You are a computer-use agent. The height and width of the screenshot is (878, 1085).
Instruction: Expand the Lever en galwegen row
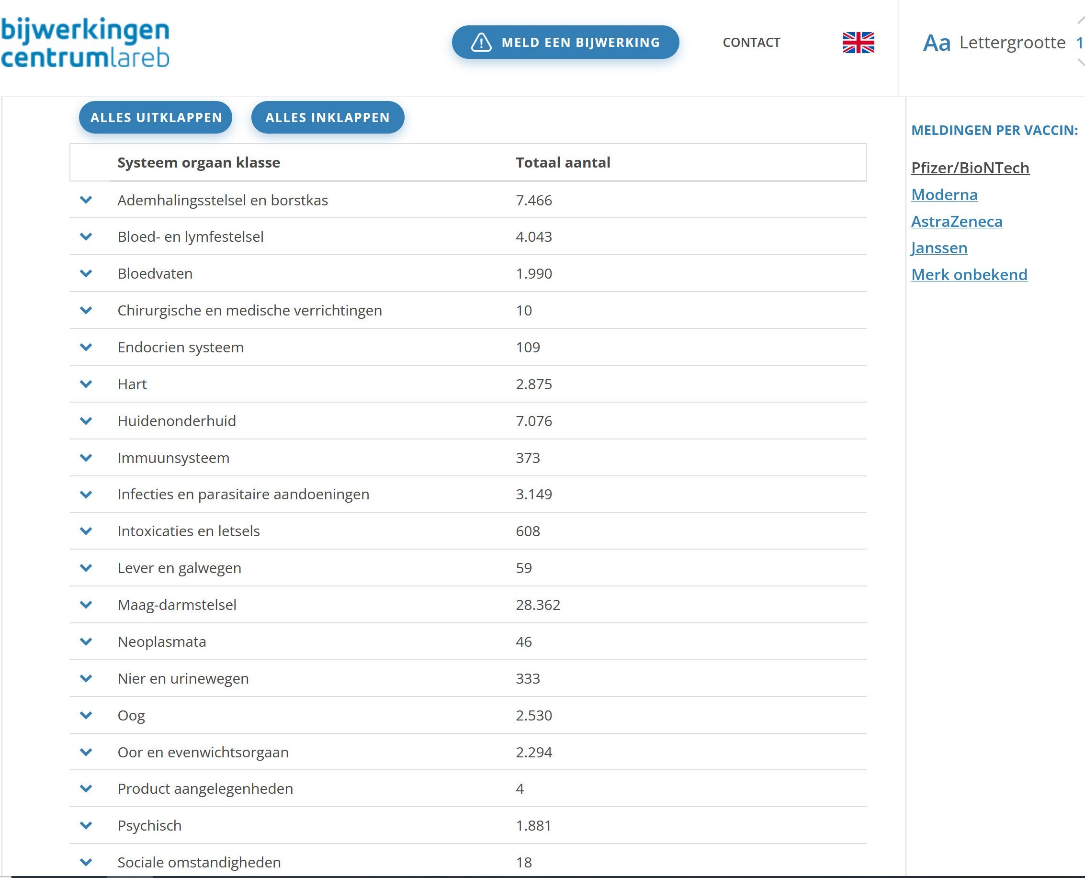pos(86,567)
